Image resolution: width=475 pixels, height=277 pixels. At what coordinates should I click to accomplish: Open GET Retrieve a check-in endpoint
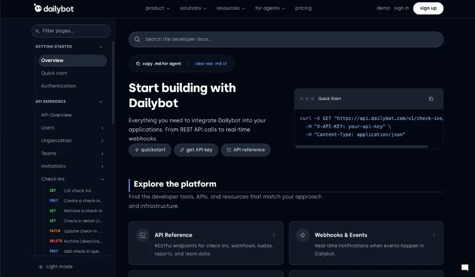76,211
